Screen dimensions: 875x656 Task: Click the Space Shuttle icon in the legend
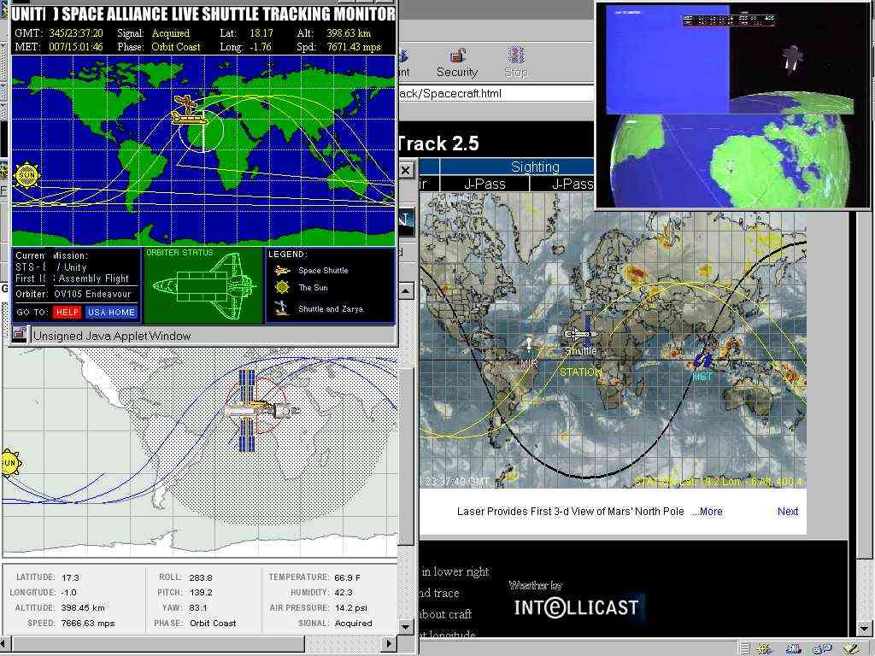pos(282,271)
